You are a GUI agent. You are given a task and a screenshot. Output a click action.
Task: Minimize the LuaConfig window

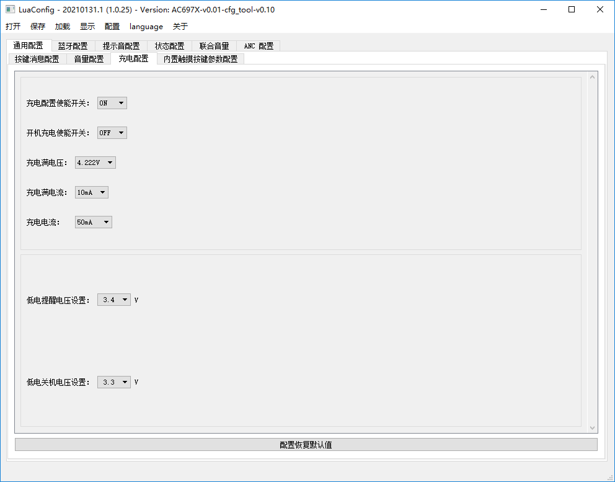544,9
